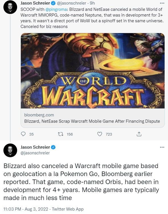
Task: Click the 9h timestamp on the first tweet
Action: 92,3
